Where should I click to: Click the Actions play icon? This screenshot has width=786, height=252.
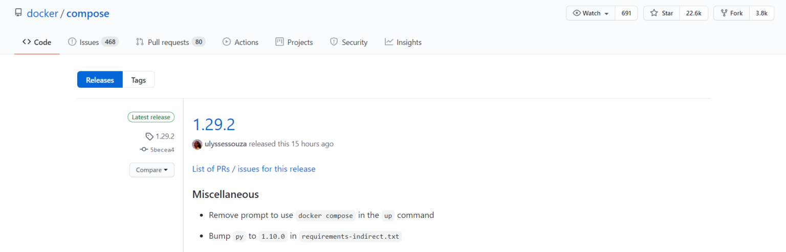[227, 42]
